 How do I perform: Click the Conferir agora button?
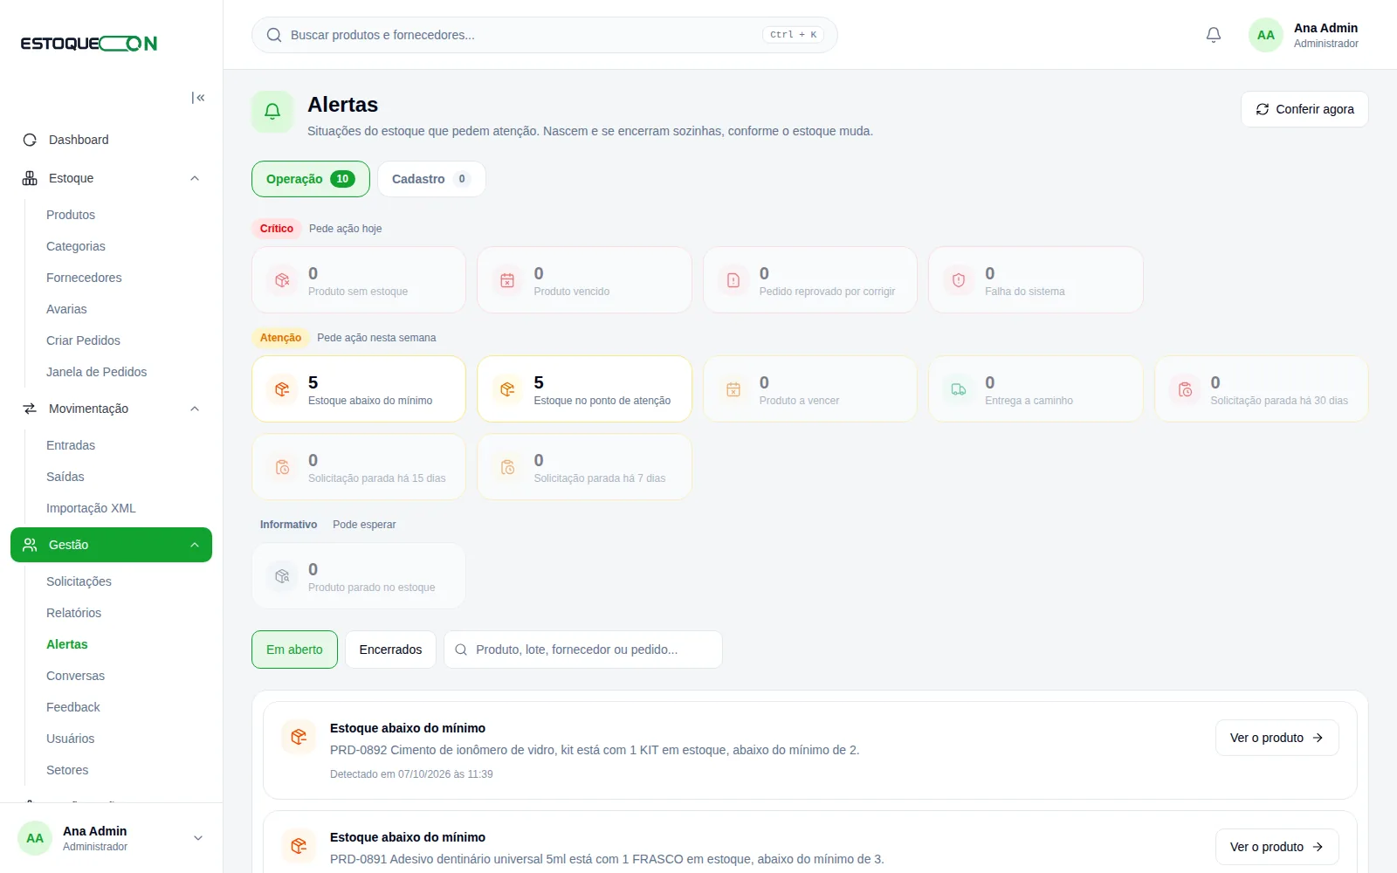click(x=1304, y=109)
